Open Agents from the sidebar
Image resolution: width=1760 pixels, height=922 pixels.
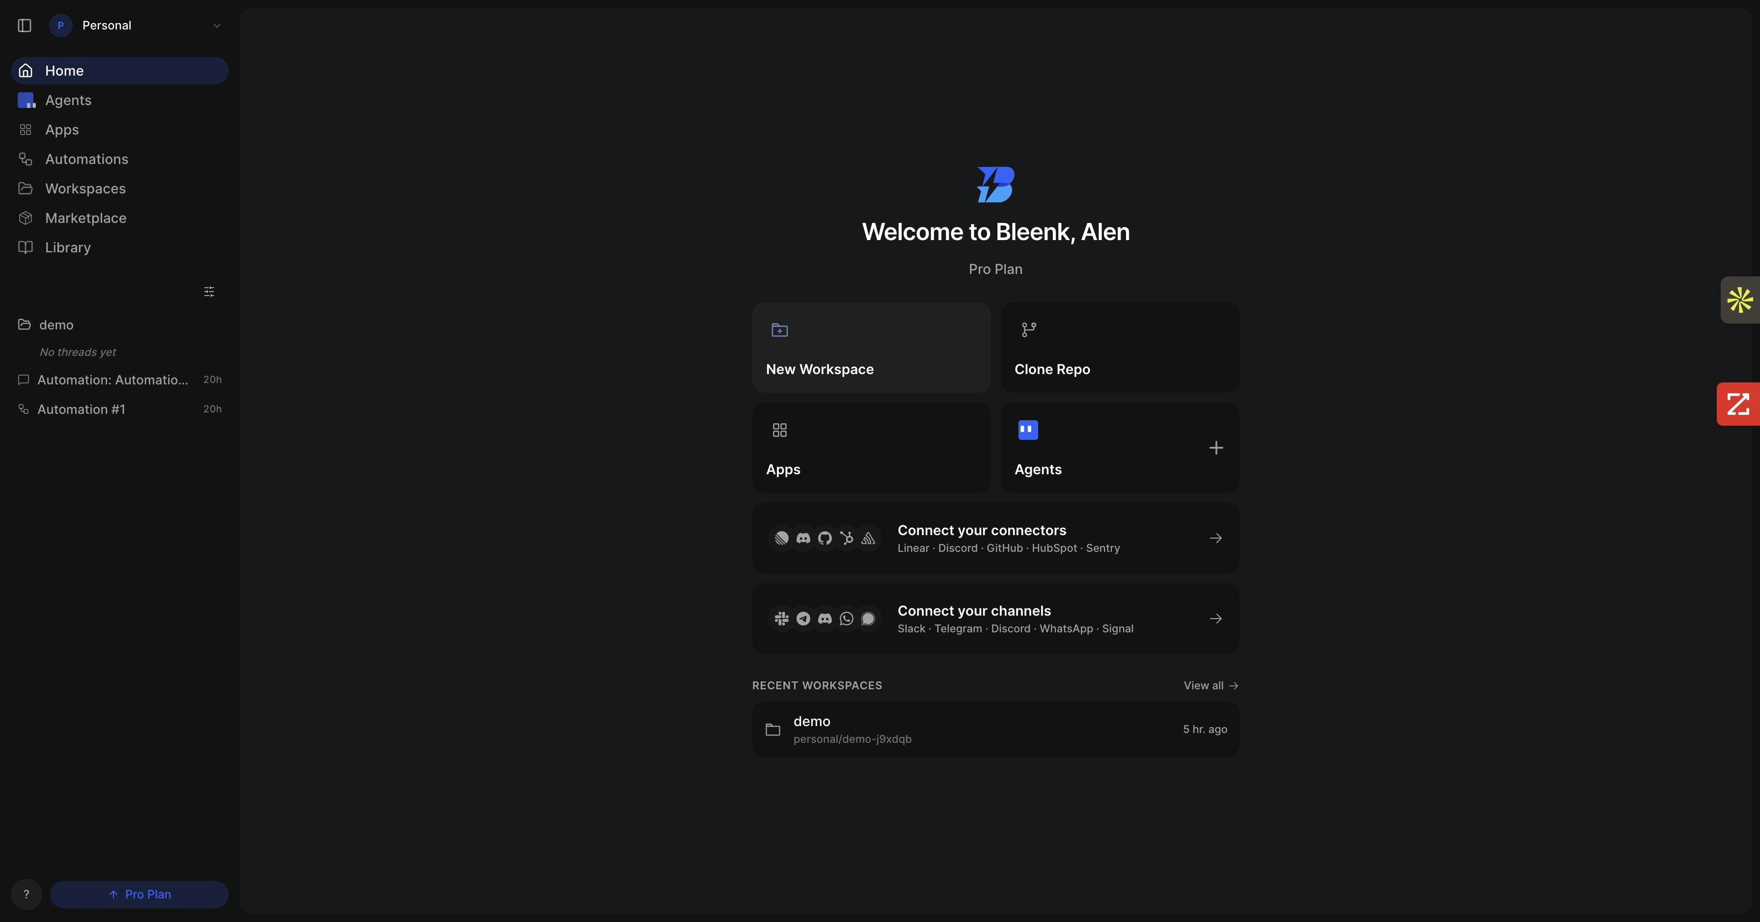[119, 100]
